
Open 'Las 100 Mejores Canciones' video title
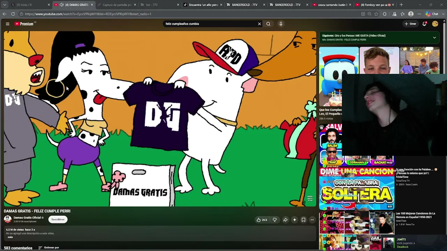pos(416,215)
